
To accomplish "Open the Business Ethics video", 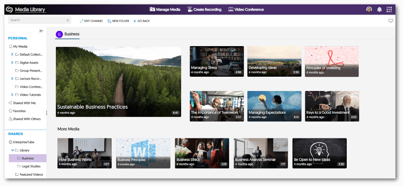I will 202,153.
